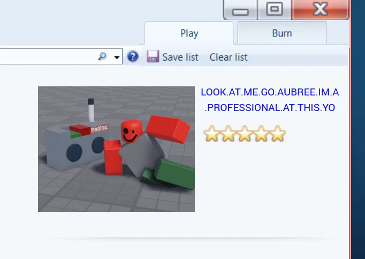Click the Save list button

(172, 57)
